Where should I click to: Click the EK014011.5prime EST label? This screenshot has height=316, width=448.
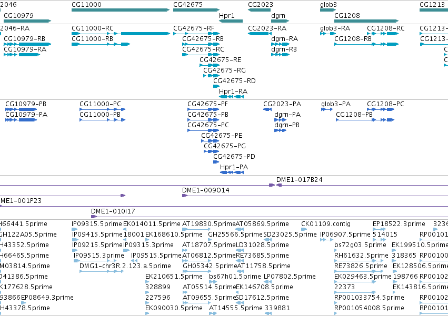point(152,224)
